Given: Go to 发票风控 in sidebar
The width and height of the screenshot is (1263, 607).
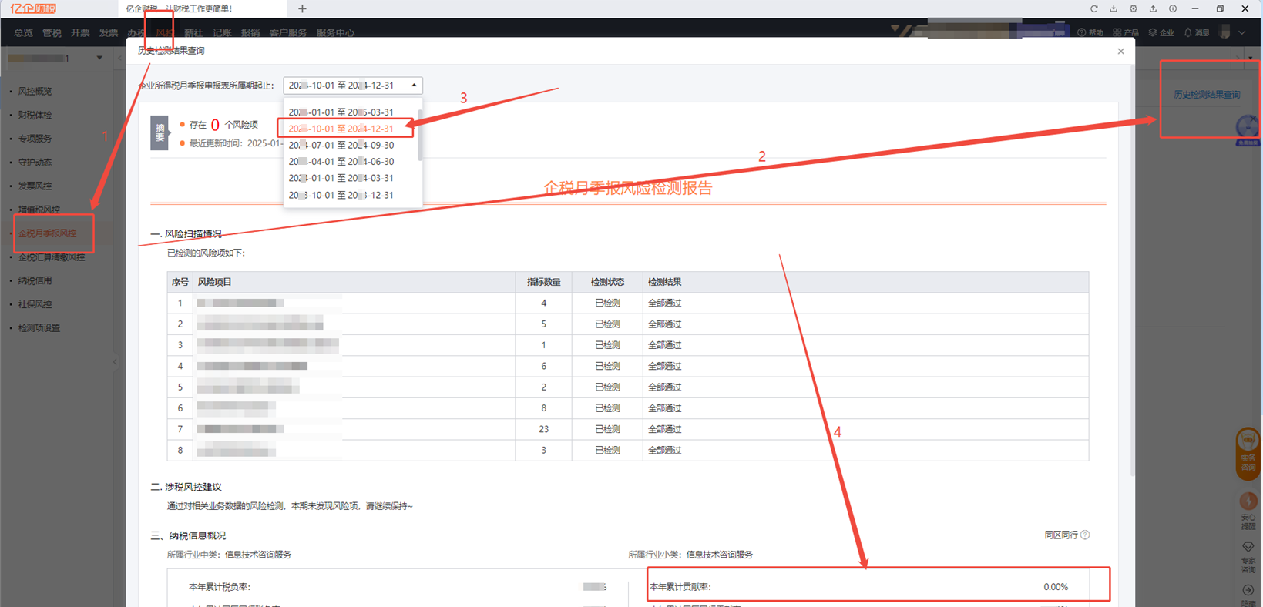Looking at the screenshot, I should tap(35, 186).
